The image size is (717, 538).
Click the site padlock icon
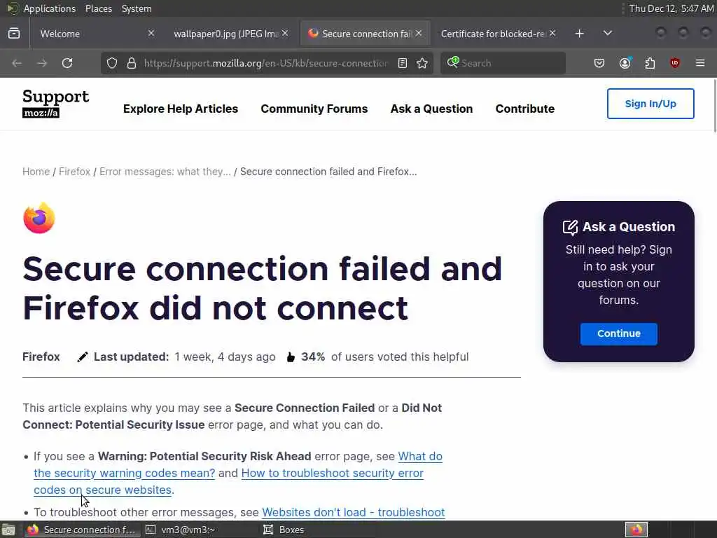coord(132,63)
